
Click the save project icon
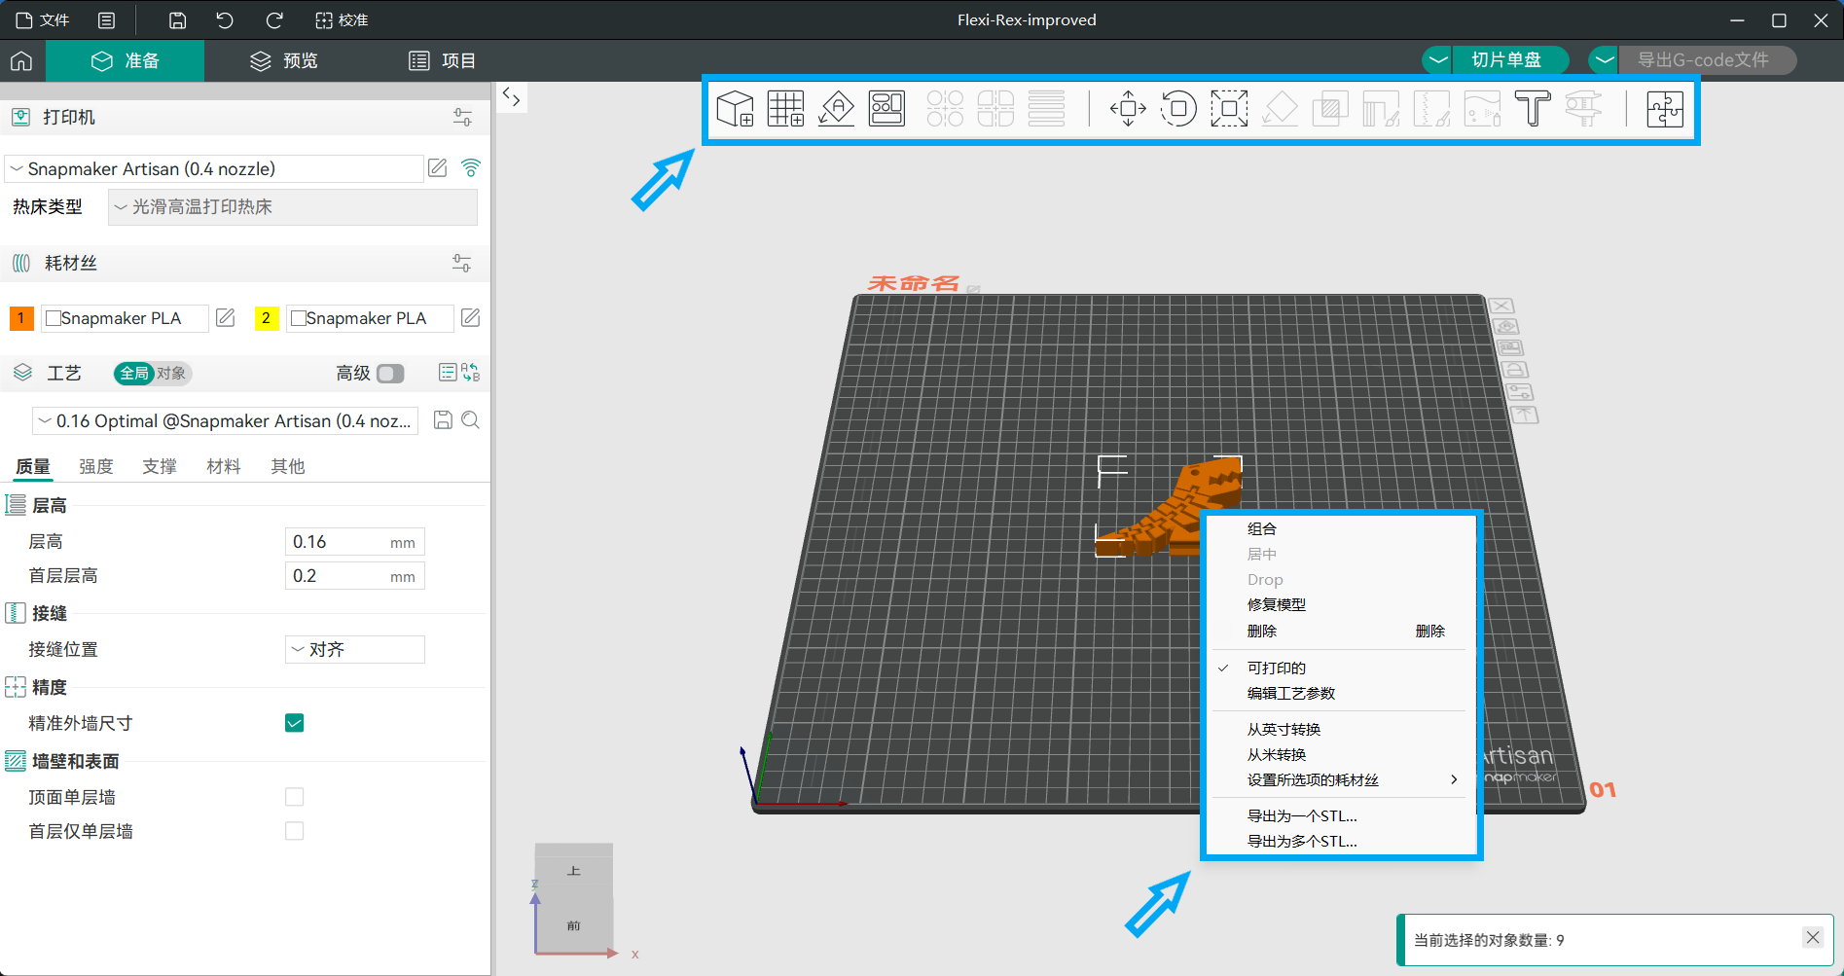point(177,20)
